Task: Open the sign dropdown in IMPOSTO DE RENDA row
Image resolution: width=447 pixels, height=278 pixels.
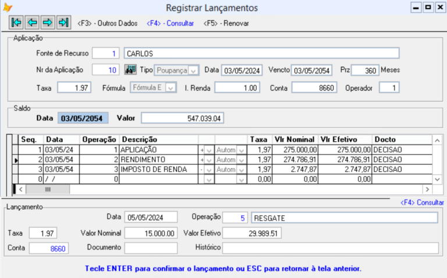Action: [x=209, y=169]
